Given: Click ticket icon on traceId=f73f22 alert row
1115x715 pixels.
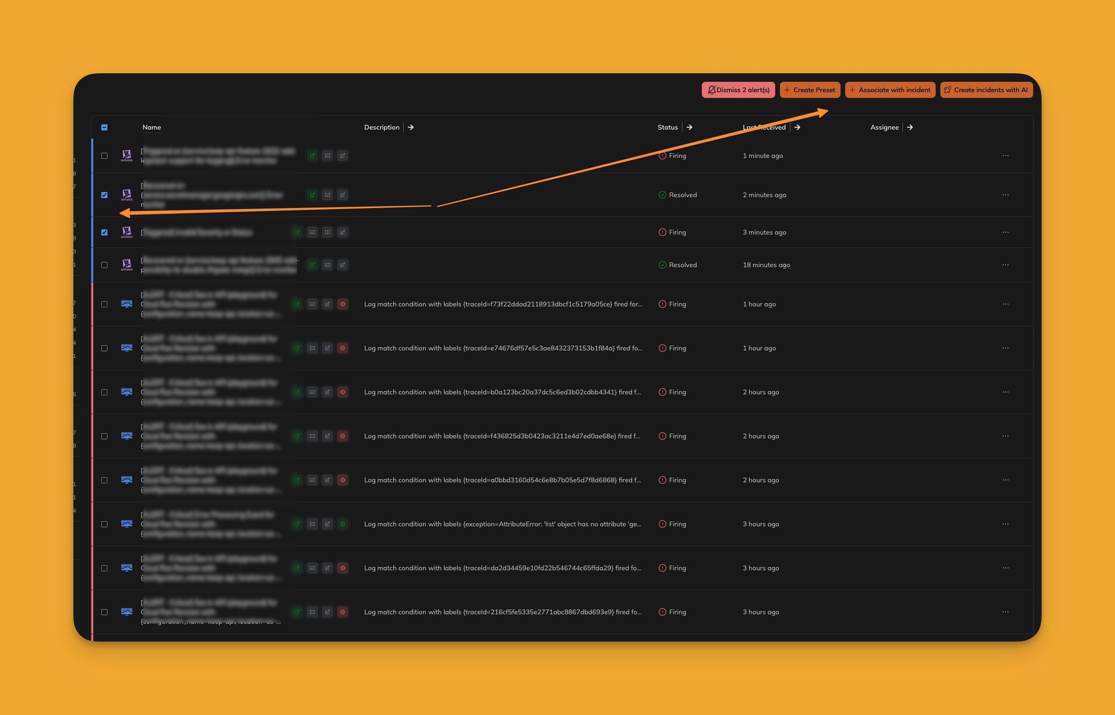Looking at the screenshot, I should 312,304.
